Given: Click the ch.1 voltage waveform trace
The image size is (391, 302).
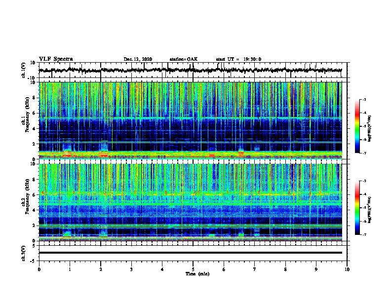Looking at the screenshot, I should point(190,70).
